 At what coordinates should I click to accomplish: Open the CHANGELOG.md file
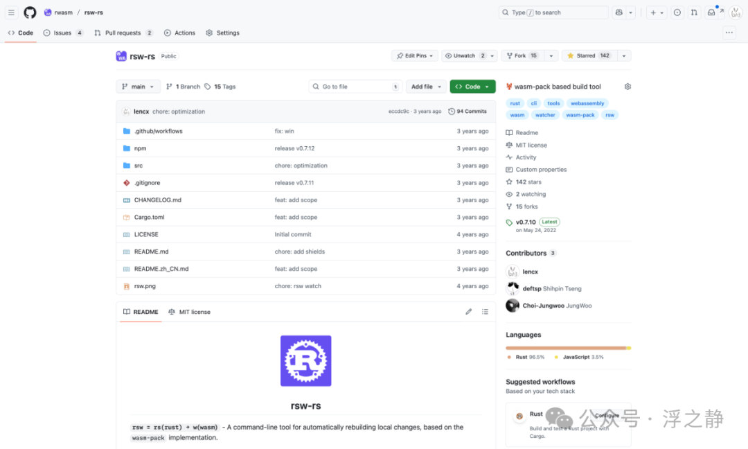click(x=158, y=200)
